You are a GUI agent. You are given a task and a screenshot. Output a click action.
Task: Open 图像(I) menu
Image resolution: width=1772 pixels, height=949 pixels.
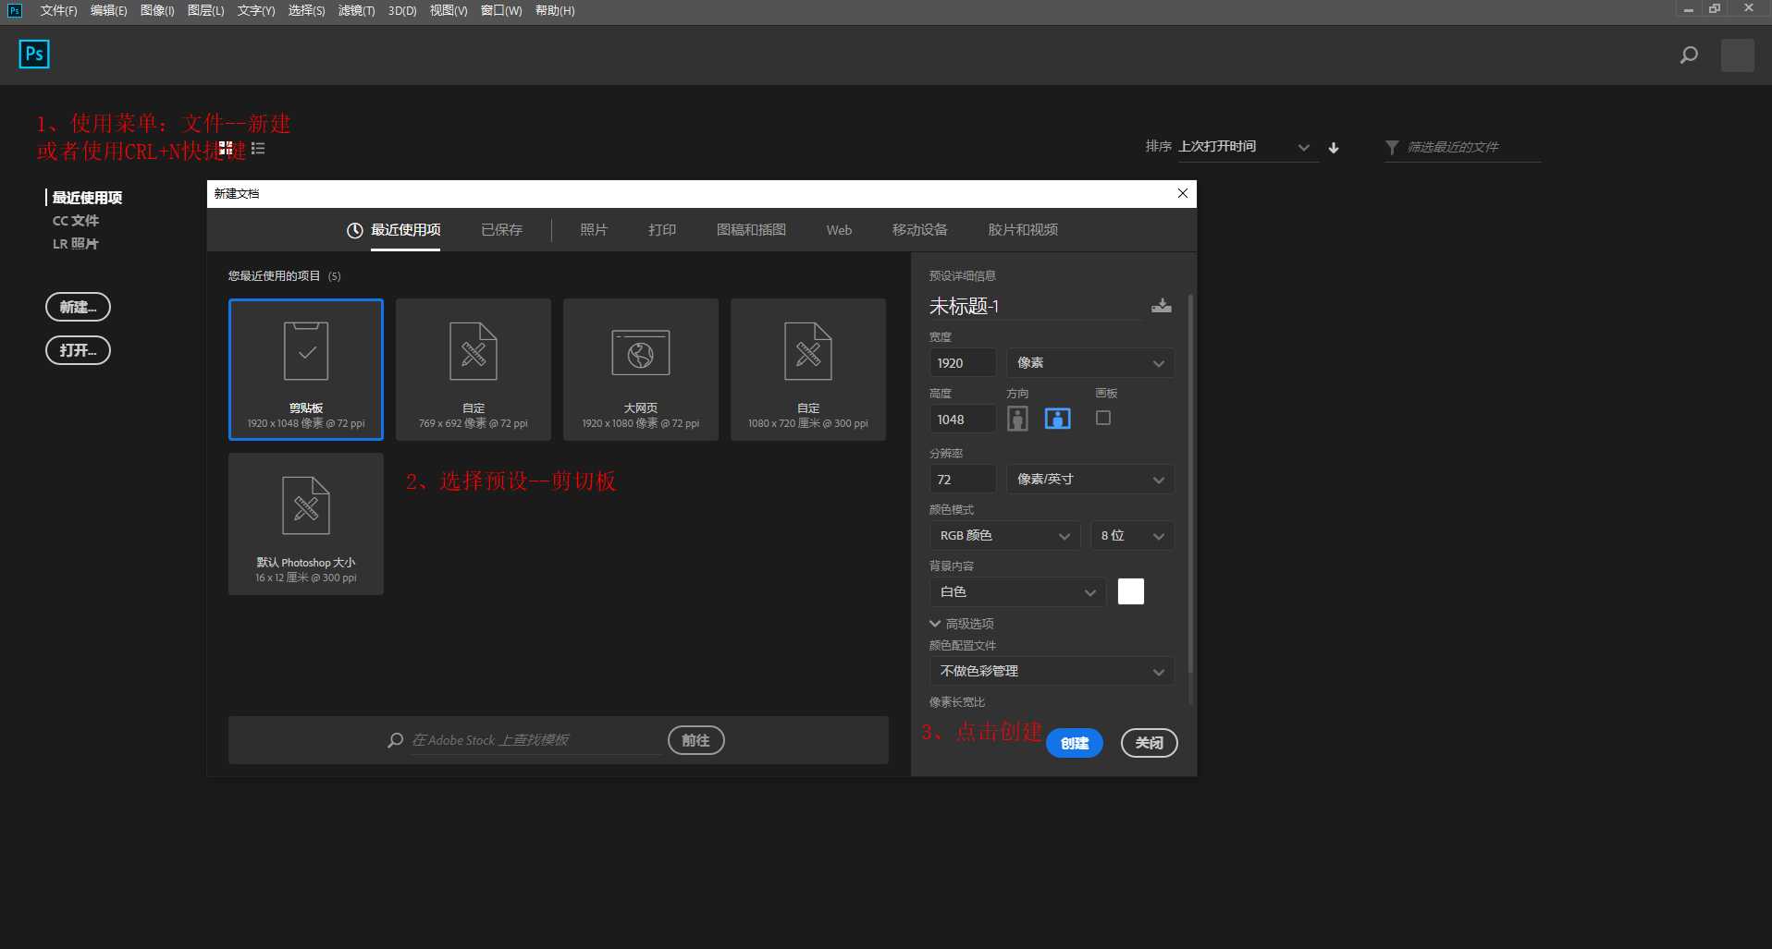[x=157, y=10]
